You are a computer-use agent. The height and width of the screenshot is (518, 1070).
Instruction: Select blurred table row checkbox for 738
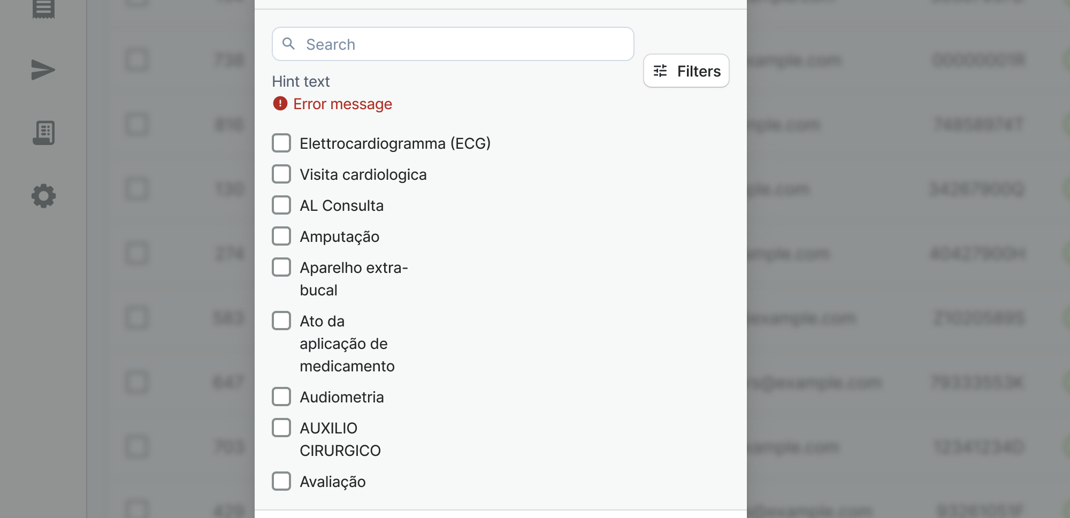137,59
